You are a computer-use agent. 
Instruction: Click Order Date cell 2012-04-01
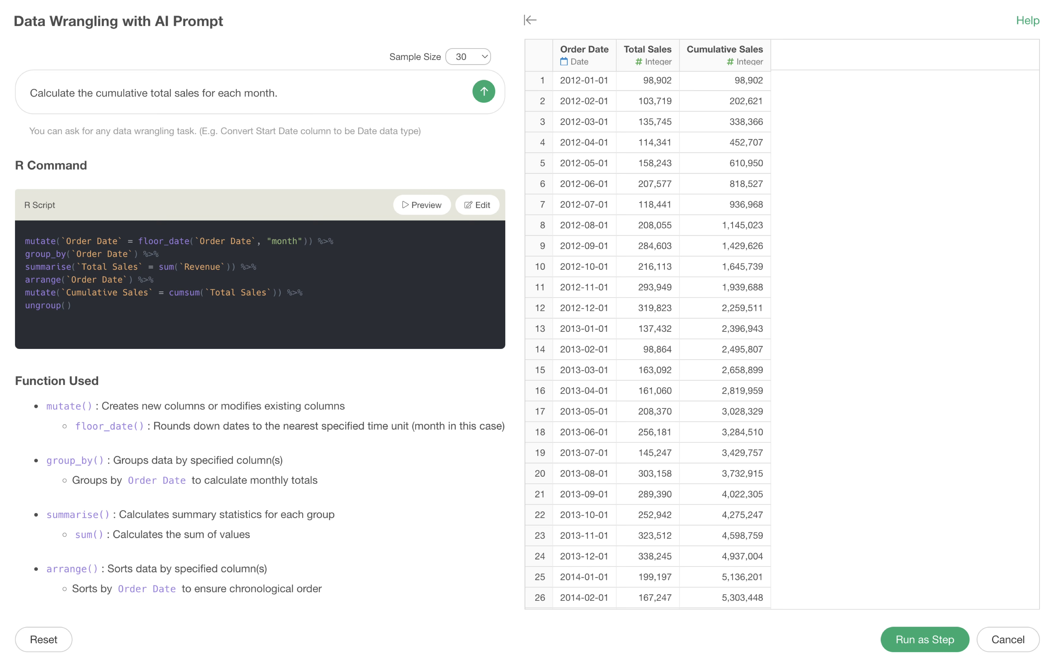click(x=584, y=142)
